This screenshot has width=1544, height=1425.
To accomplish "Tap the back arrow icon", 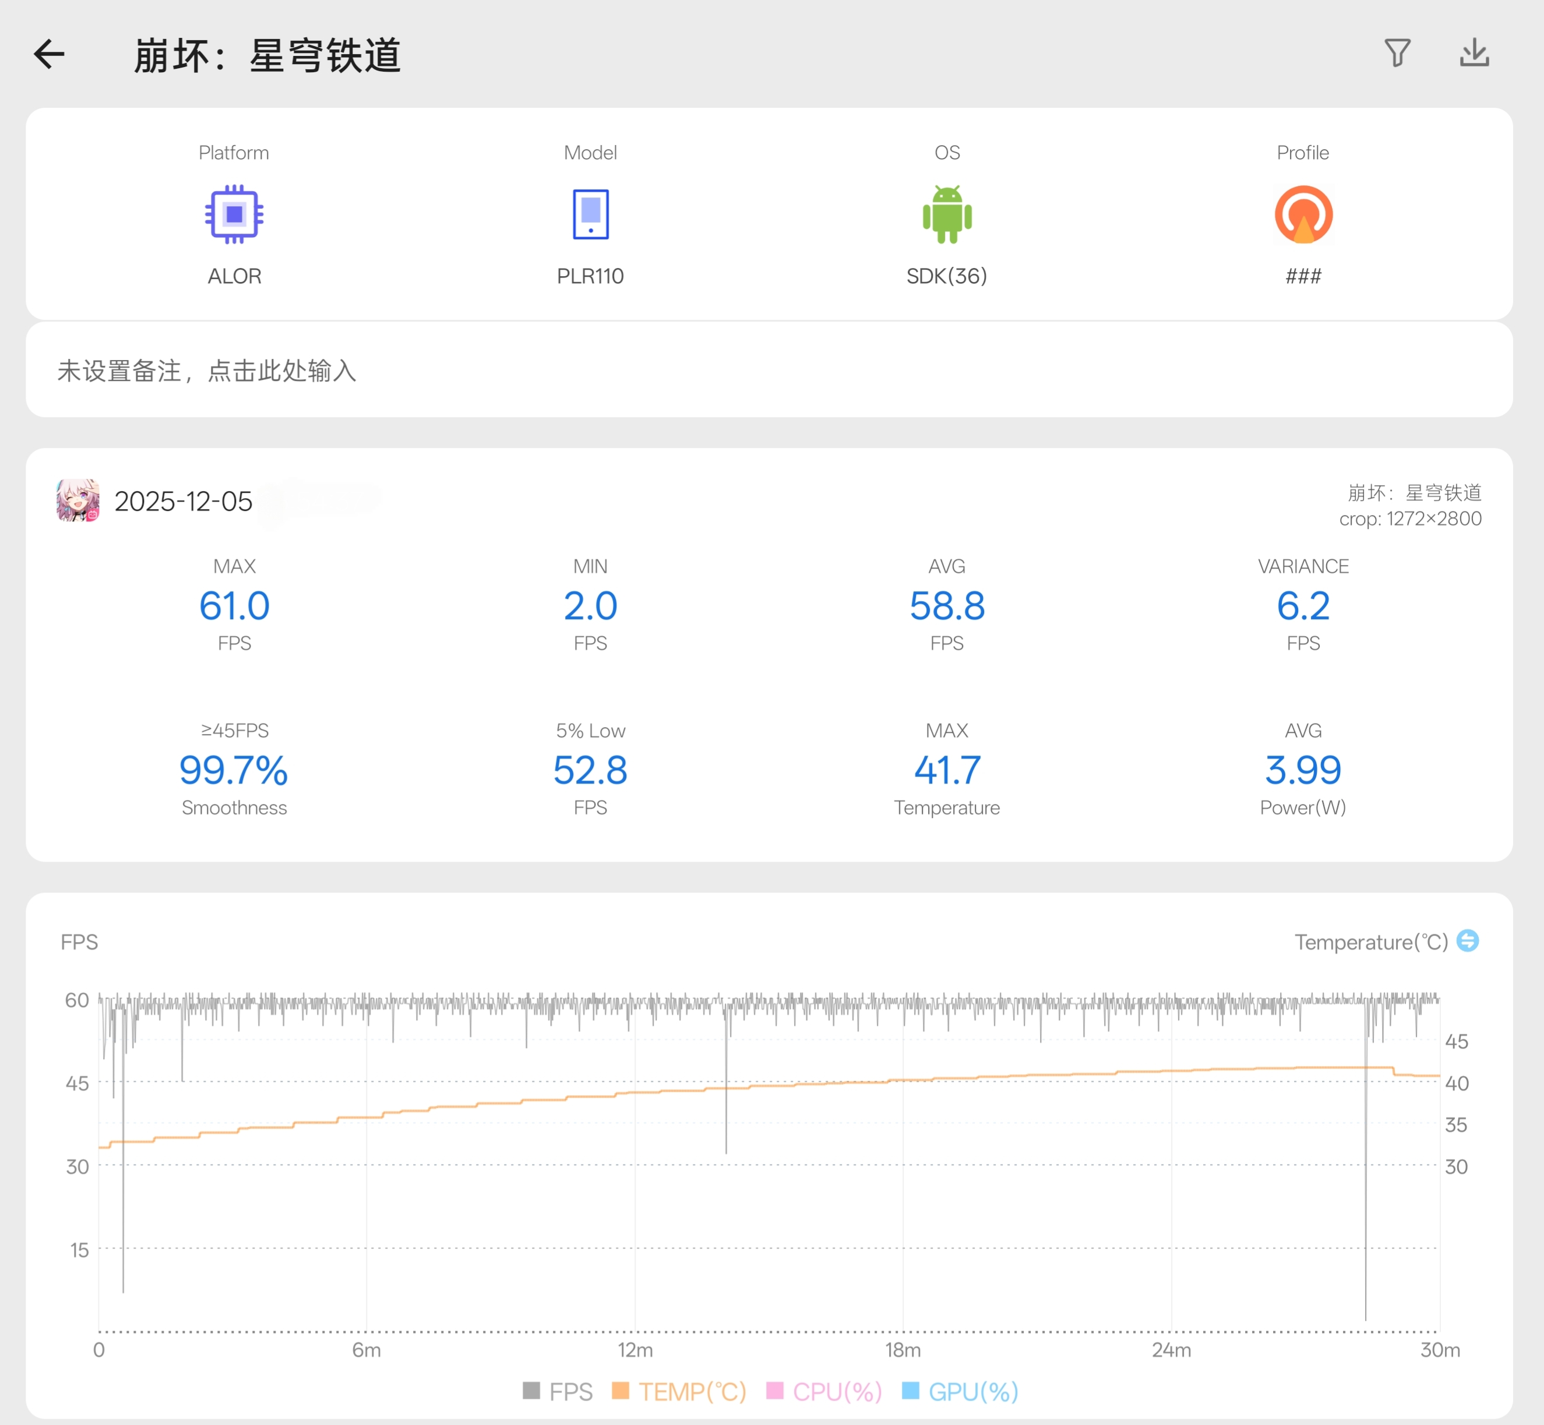I will [50, 55].
